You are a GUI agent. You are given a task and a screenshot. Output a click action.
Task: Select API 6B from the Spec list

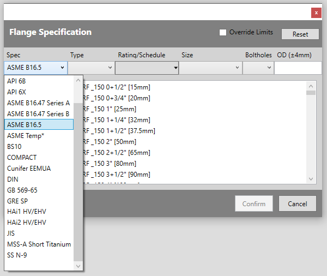[39, 81]
